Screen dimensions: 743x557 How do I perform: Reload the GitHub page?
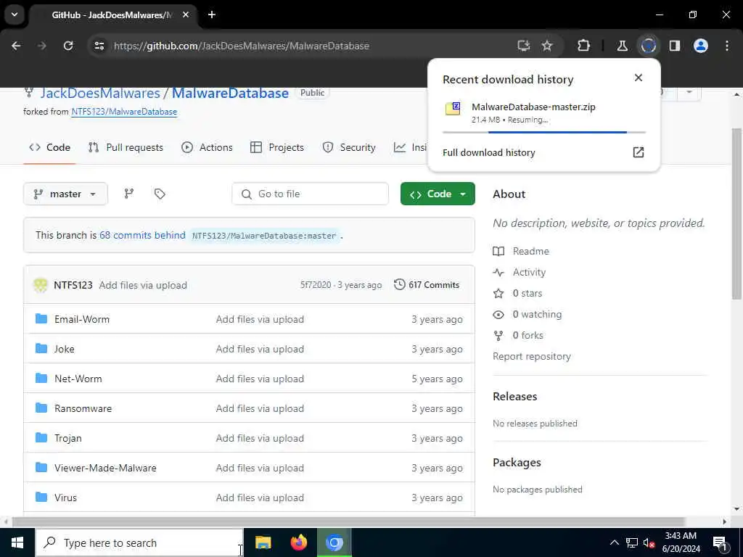click(68, 46)
